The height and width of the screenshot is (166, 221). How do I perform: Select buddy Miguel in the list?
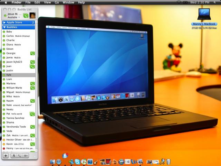click(19, 92)
